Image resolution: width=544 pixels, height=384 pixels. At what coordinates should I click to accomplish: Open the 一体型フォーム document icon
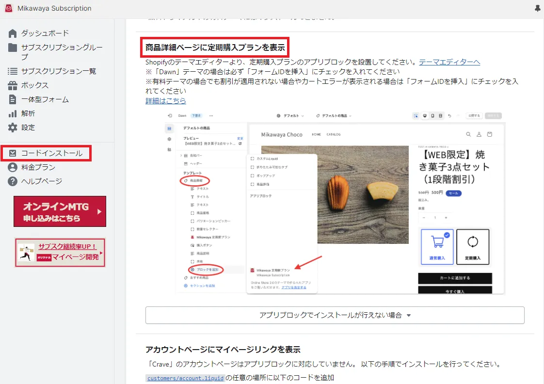pos(13,99)
